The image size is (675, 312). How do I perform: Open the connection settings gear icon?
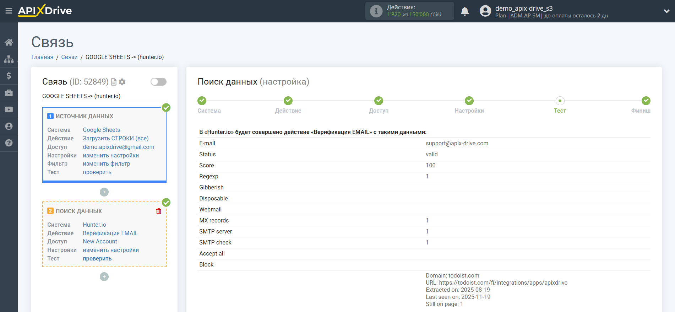pyautogui.click(x=122, y=82)
